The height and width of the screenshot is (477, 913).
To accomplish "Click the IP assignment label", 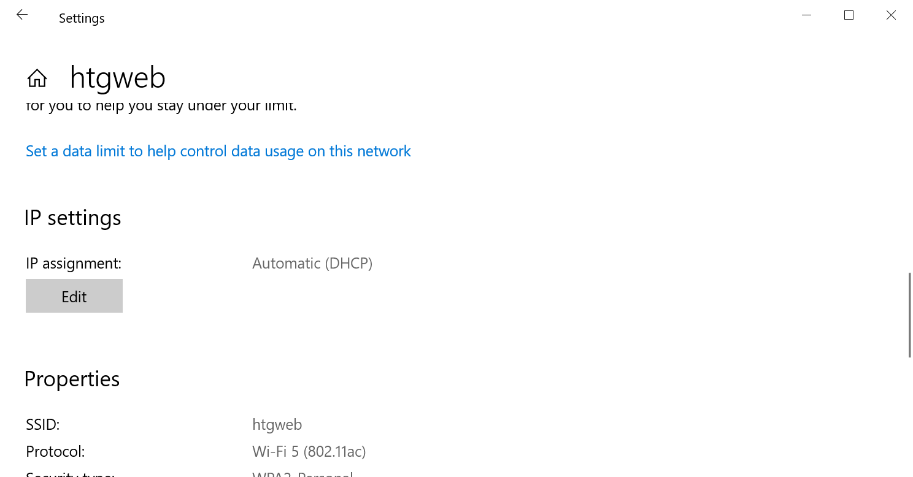I will pyautogui.click(x=73, y=263).
